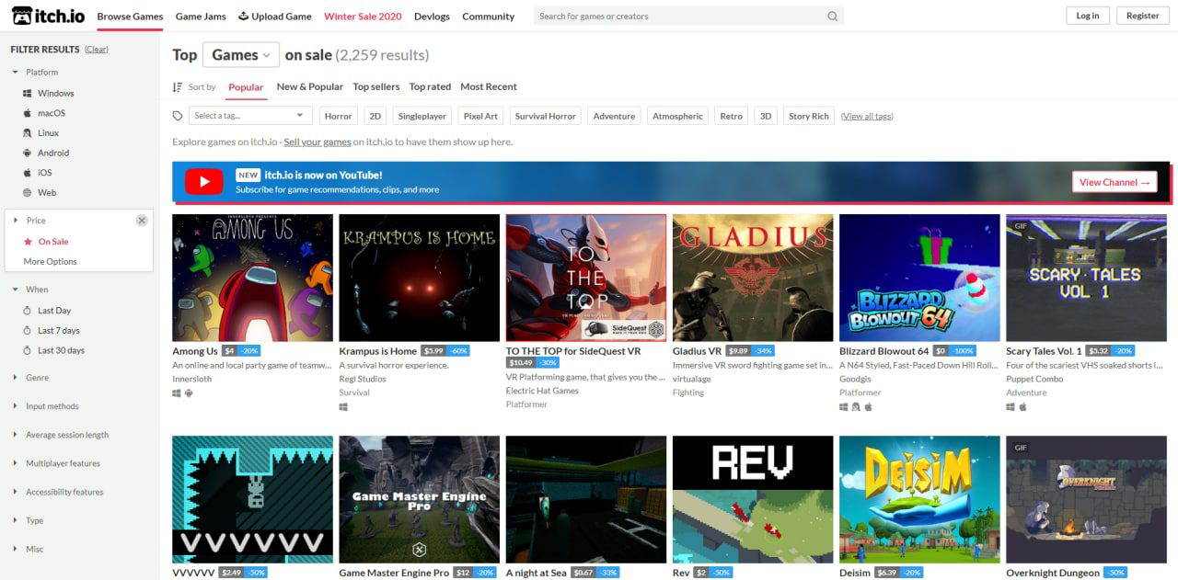Click the Last 30 days clock icon

coord(28,350)
